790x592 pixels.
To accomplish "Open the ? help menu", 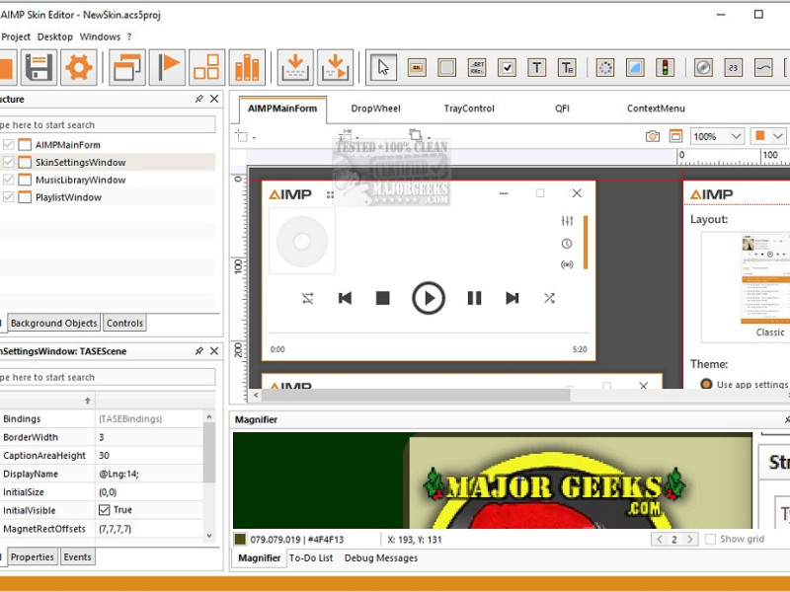I will pyautogui.click(x=129, y=37).
